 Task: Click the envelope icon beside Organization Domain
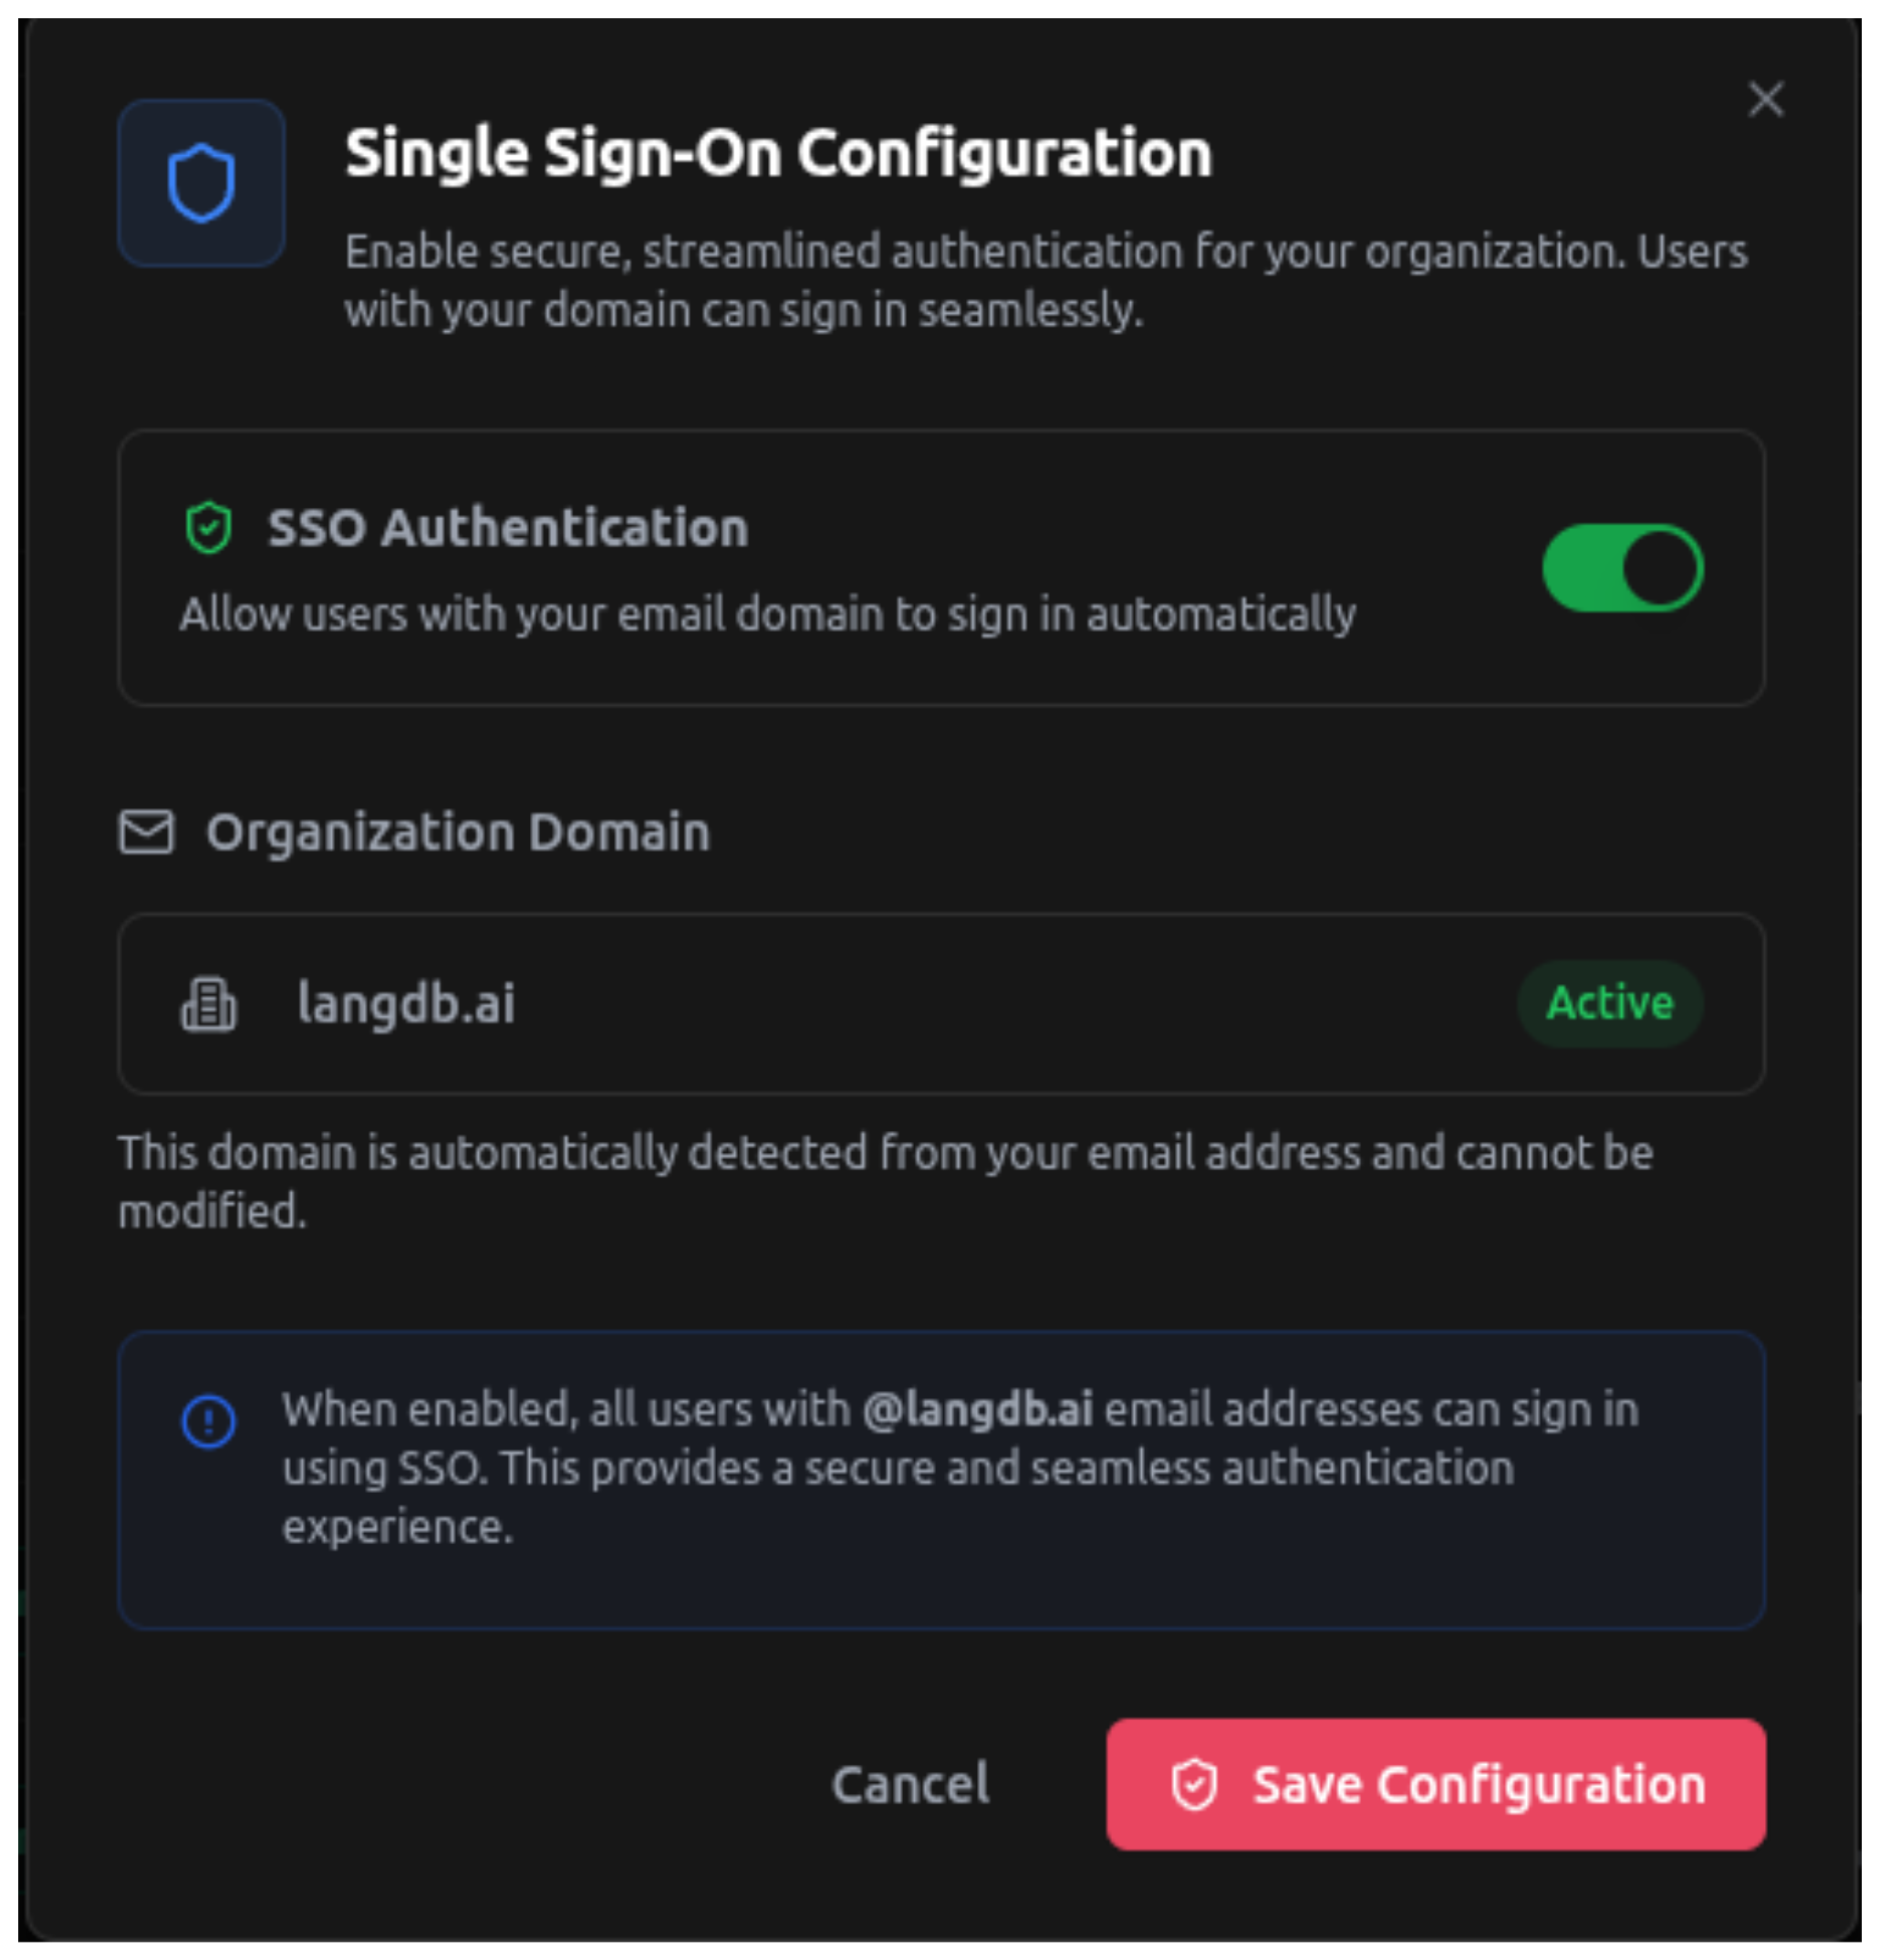pyautogui.click(x=146, y=832)
